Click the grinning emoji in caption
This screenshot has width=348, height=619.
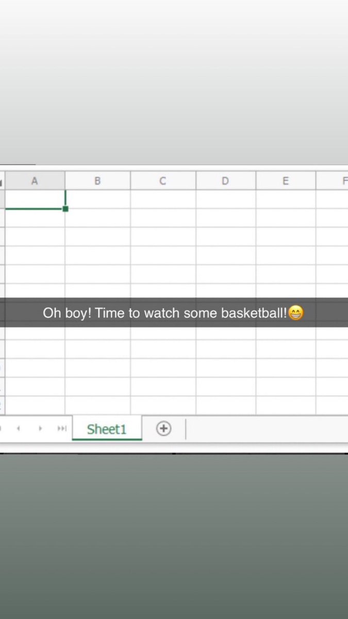coord(296,313)
